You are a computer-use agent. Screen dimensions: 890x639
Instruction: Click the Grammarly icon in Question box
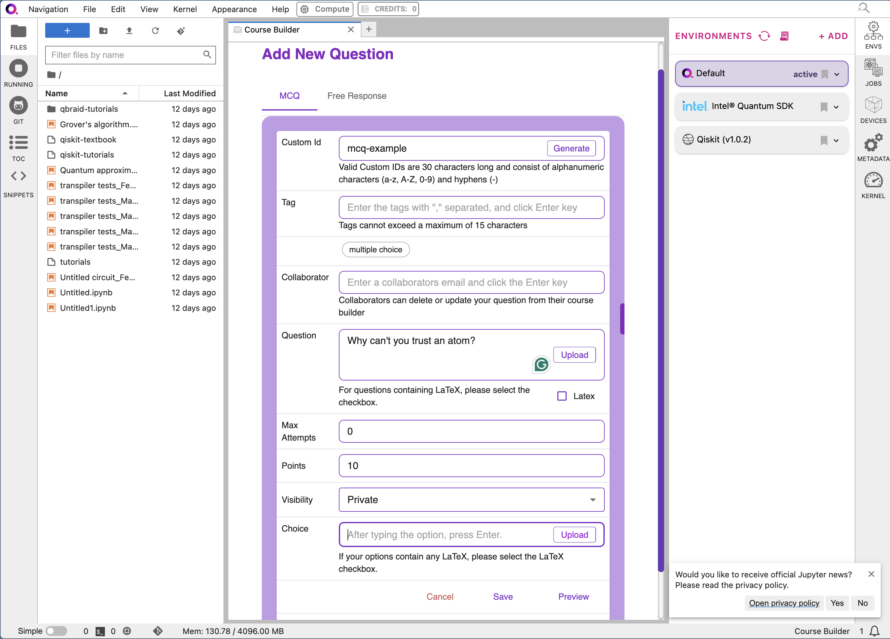click(541, 365)
